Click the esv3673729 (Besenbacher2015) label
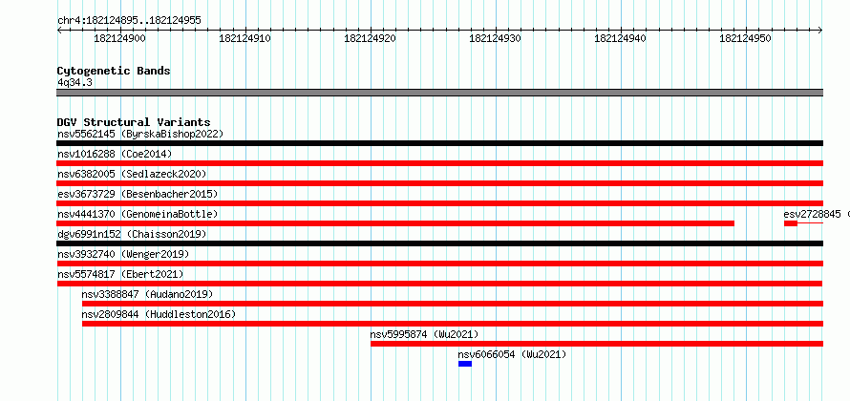Viewport: 850px width, 401px height. pos(138,194)
